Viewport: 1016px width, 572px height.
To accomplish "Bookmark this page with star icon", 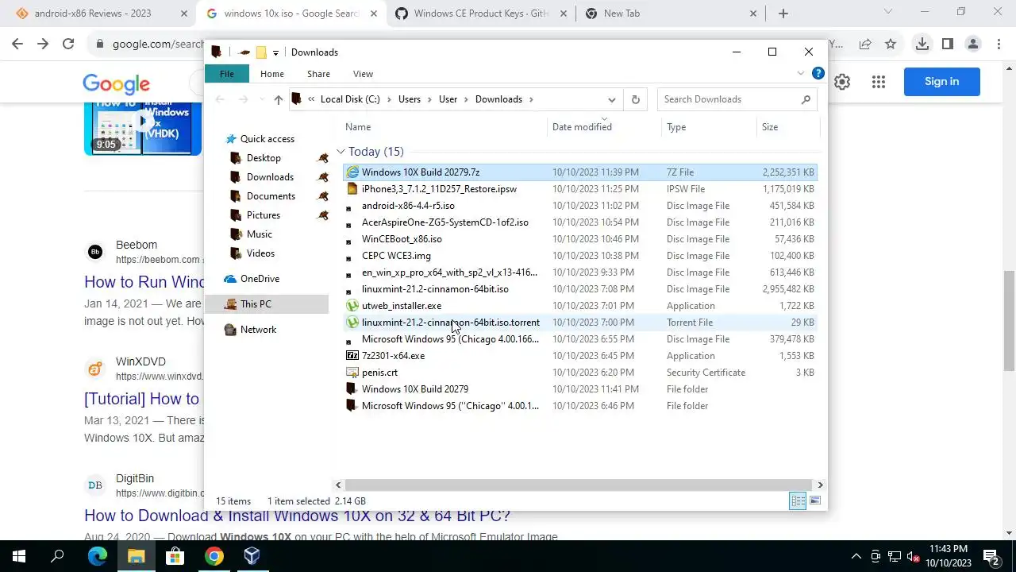I will pyautogui.click(x=891, y=44).
